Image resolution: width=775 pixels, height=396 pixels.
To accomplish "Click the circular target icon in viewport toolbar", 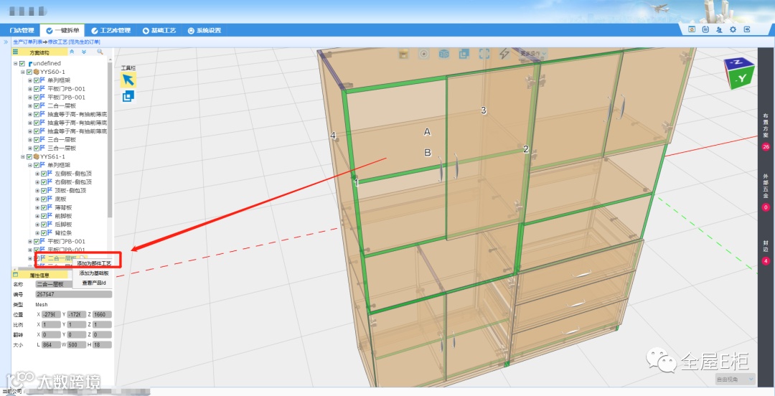I will click(x=423, y=54).
